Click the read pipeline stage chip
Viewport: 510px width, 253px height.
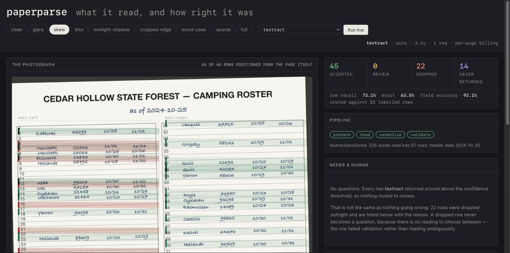tap(365, 135)
